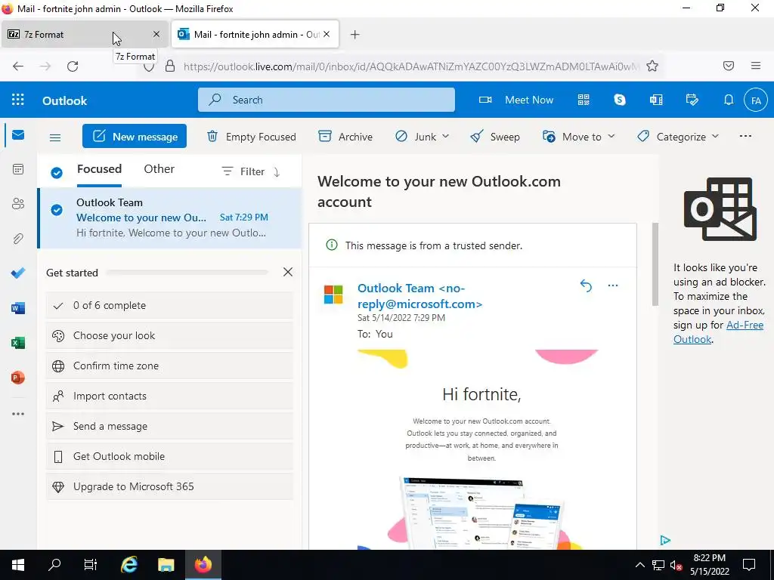Open the Outlook app launcher grid
This screenshot has width=774, height=580.
coord(18,100)
